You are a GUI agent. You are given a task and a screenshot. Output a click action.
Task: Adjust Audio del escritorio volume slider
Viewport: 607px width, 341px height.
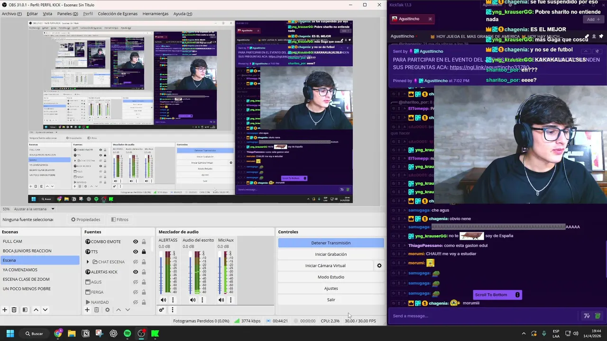[x=191, y=272]
